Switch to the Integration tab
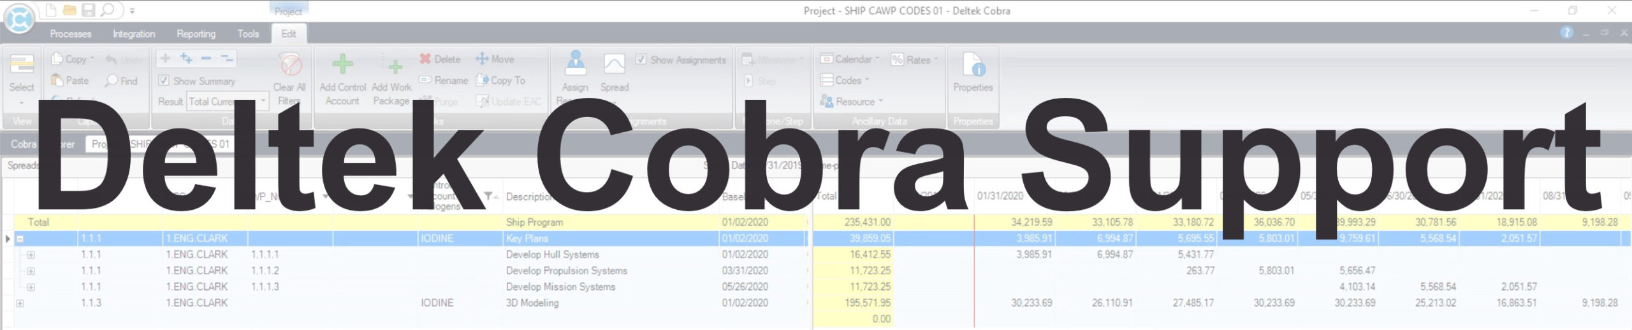This screenshot has width=1632, height=330. [134, 34]
